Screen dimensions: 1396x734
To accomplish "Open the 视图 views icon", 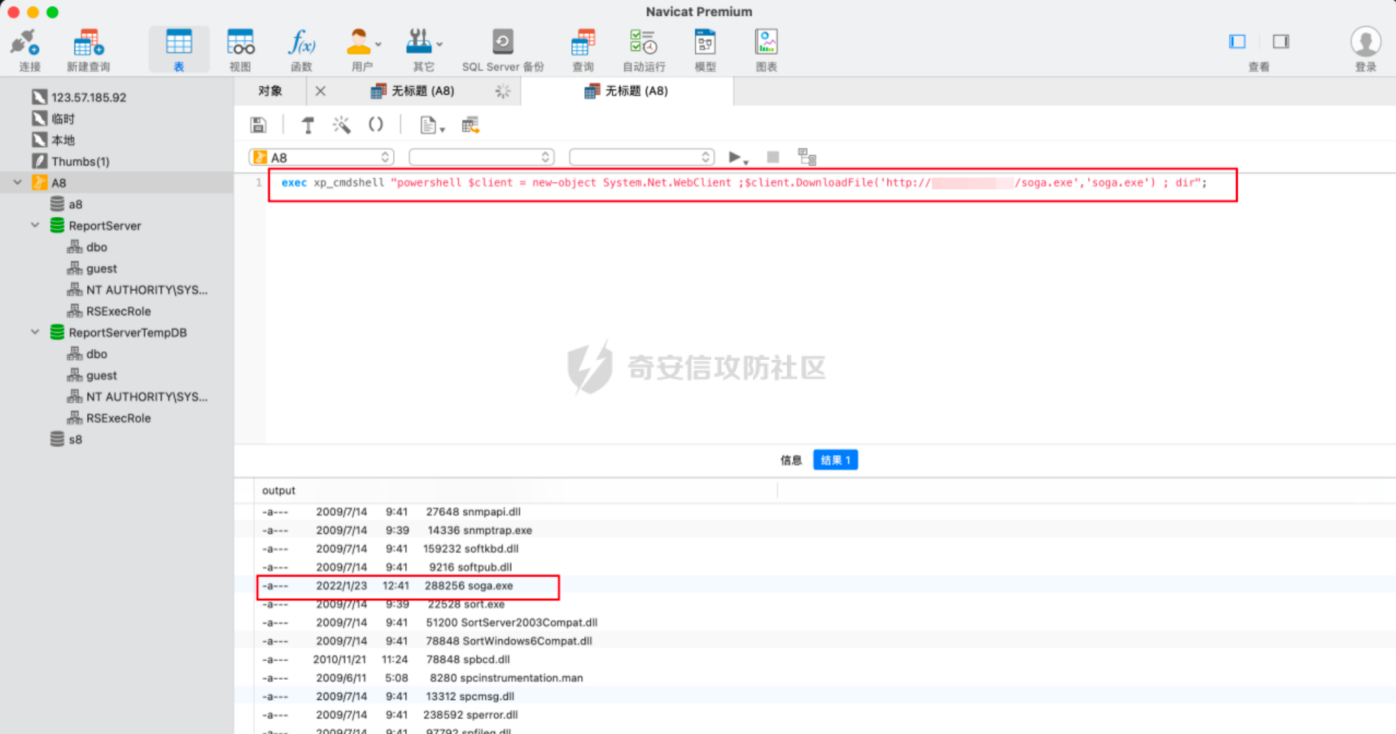I will click(x=240, y=50).
